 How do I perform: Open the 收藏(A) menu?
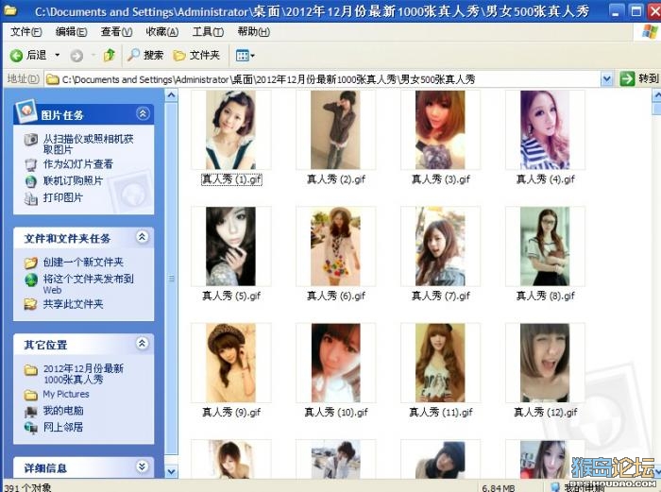pos(162,31)
